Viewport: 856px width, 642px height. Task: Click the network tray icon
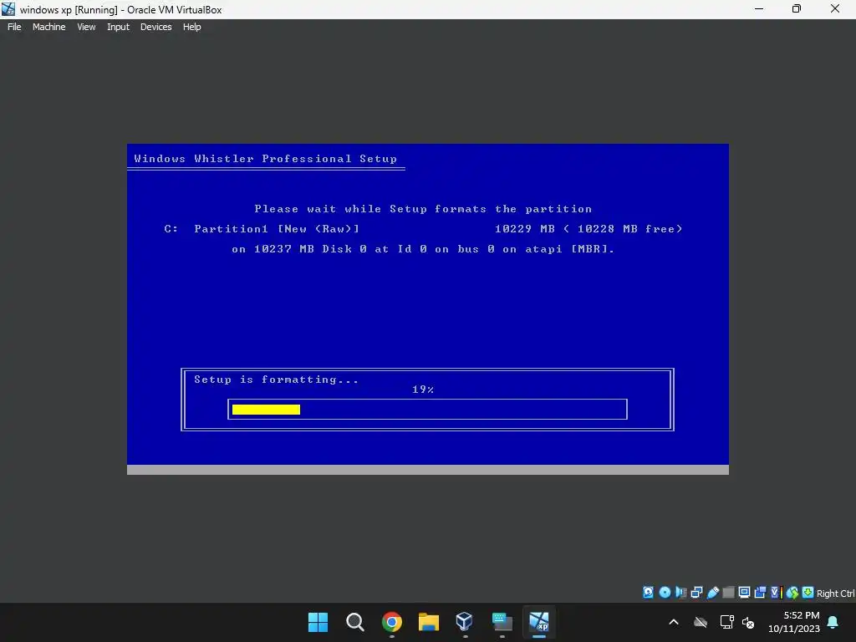pyautogui.click(x=726, y=622)
